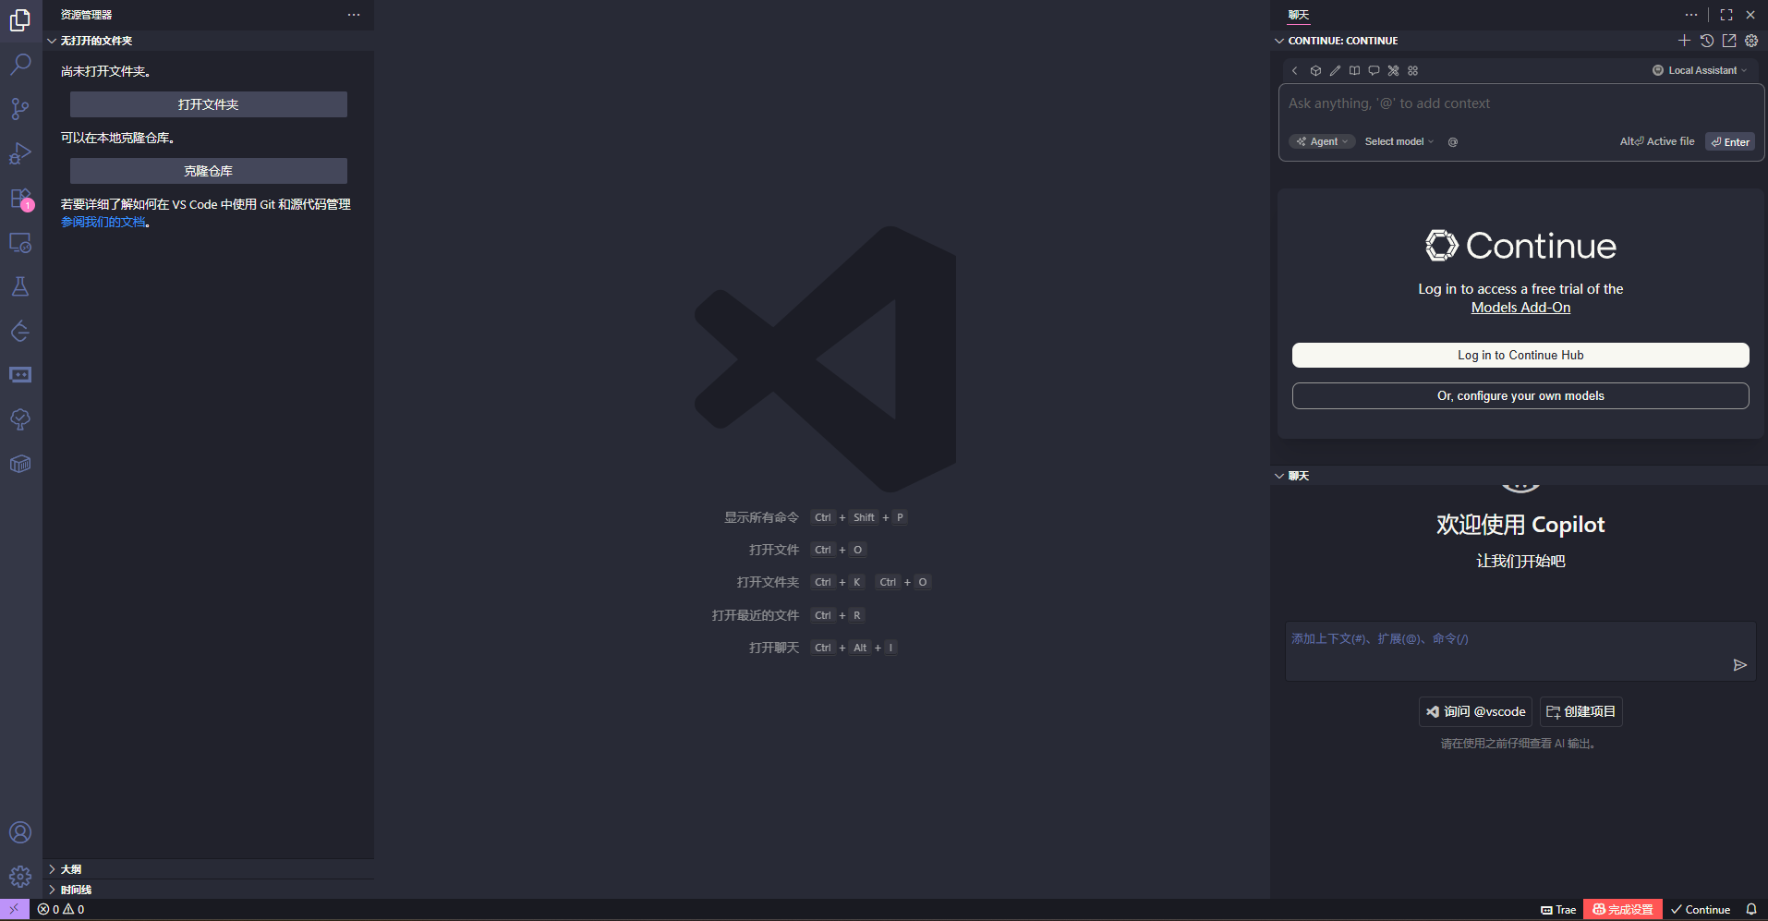1768x921 pixels.
Task: Expand the 时间线 timeline section
Action: point(209,890)
